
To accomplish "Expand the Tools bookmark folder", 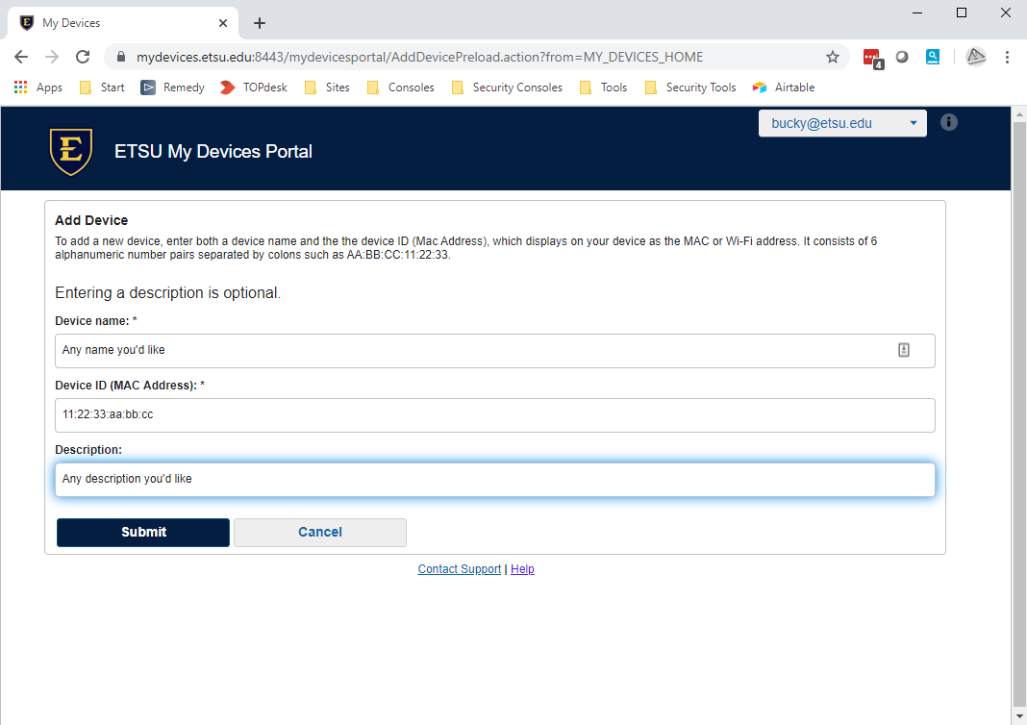I will 603,87.
